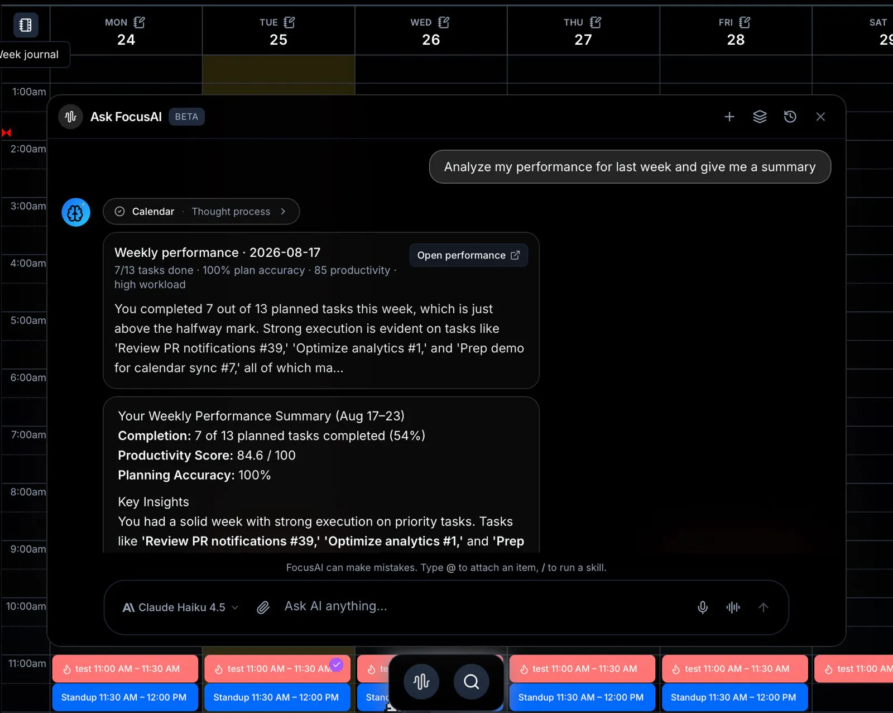893x713 pixels.
Task: Attach a file with the paperclip icon
Action: [x=263, y=607]
